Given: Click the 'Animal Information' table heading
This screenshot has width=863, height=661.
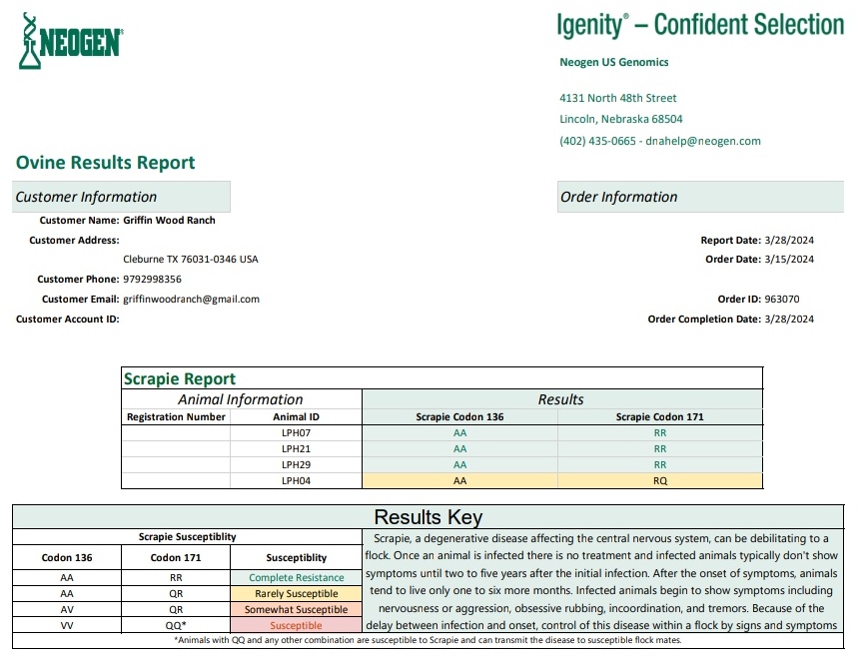Looking at the screenshot, I should (x=241, y=399).
